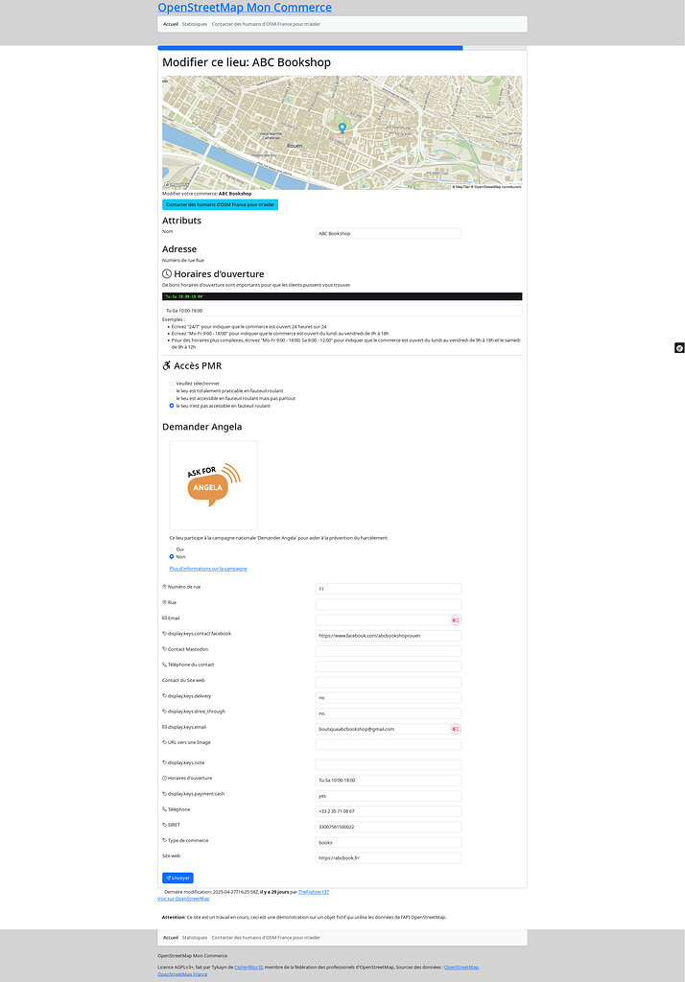This screenshot has height=982, width=685.
Task: Click the empty Rue input field
Action: [388, 604]
